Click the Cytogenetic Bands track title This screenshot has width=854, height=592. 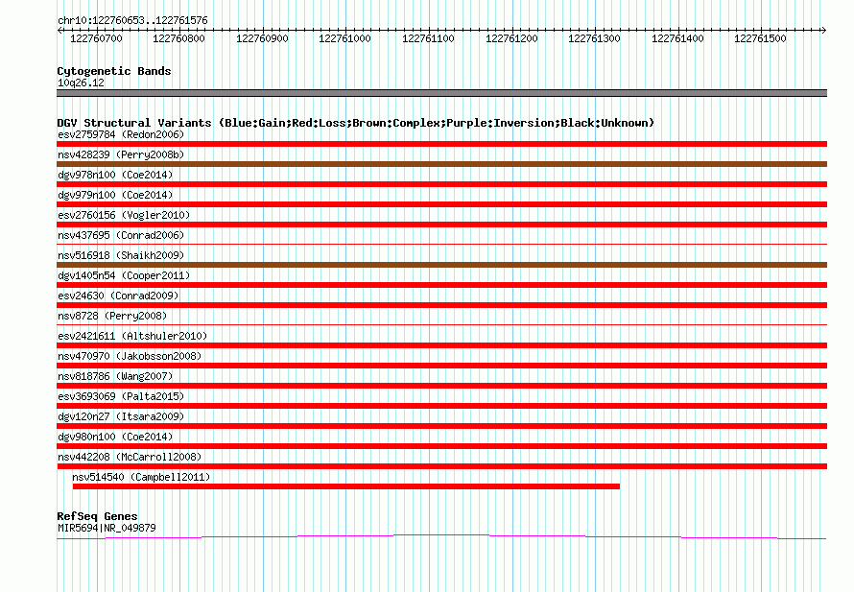click(114, 71)
